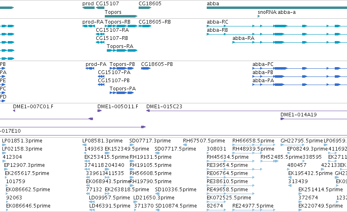Select the abba-RA transcript label
347x212 pixels.
point(243,38)
